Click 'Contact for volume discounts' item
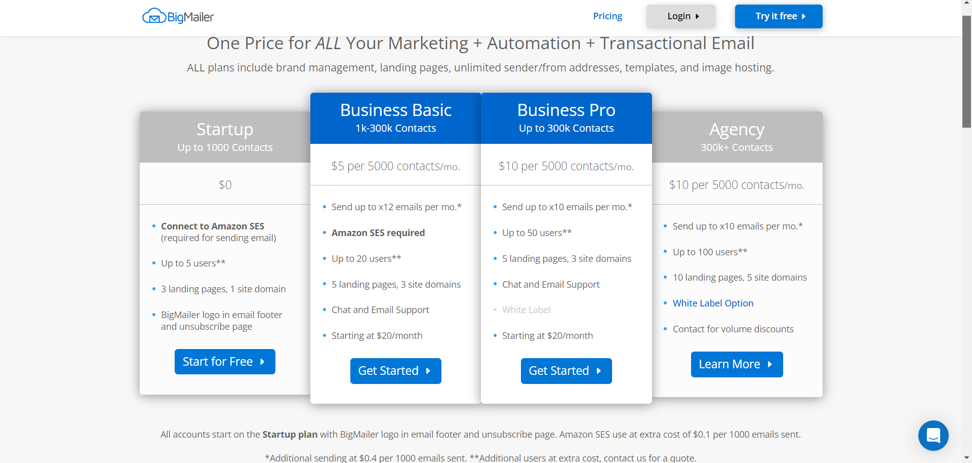Viewport: 972px width, 463px height. click(x=733, y=329)
